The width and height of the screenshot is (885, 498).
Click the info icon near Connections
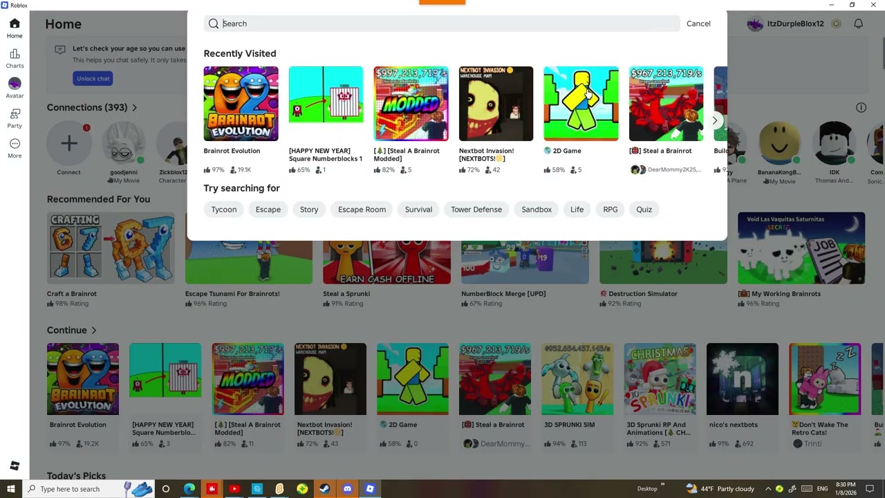861,107
